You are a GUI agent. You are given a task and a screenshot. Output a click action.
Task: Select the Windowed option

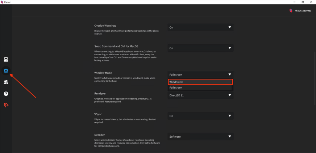coord(200,82)
